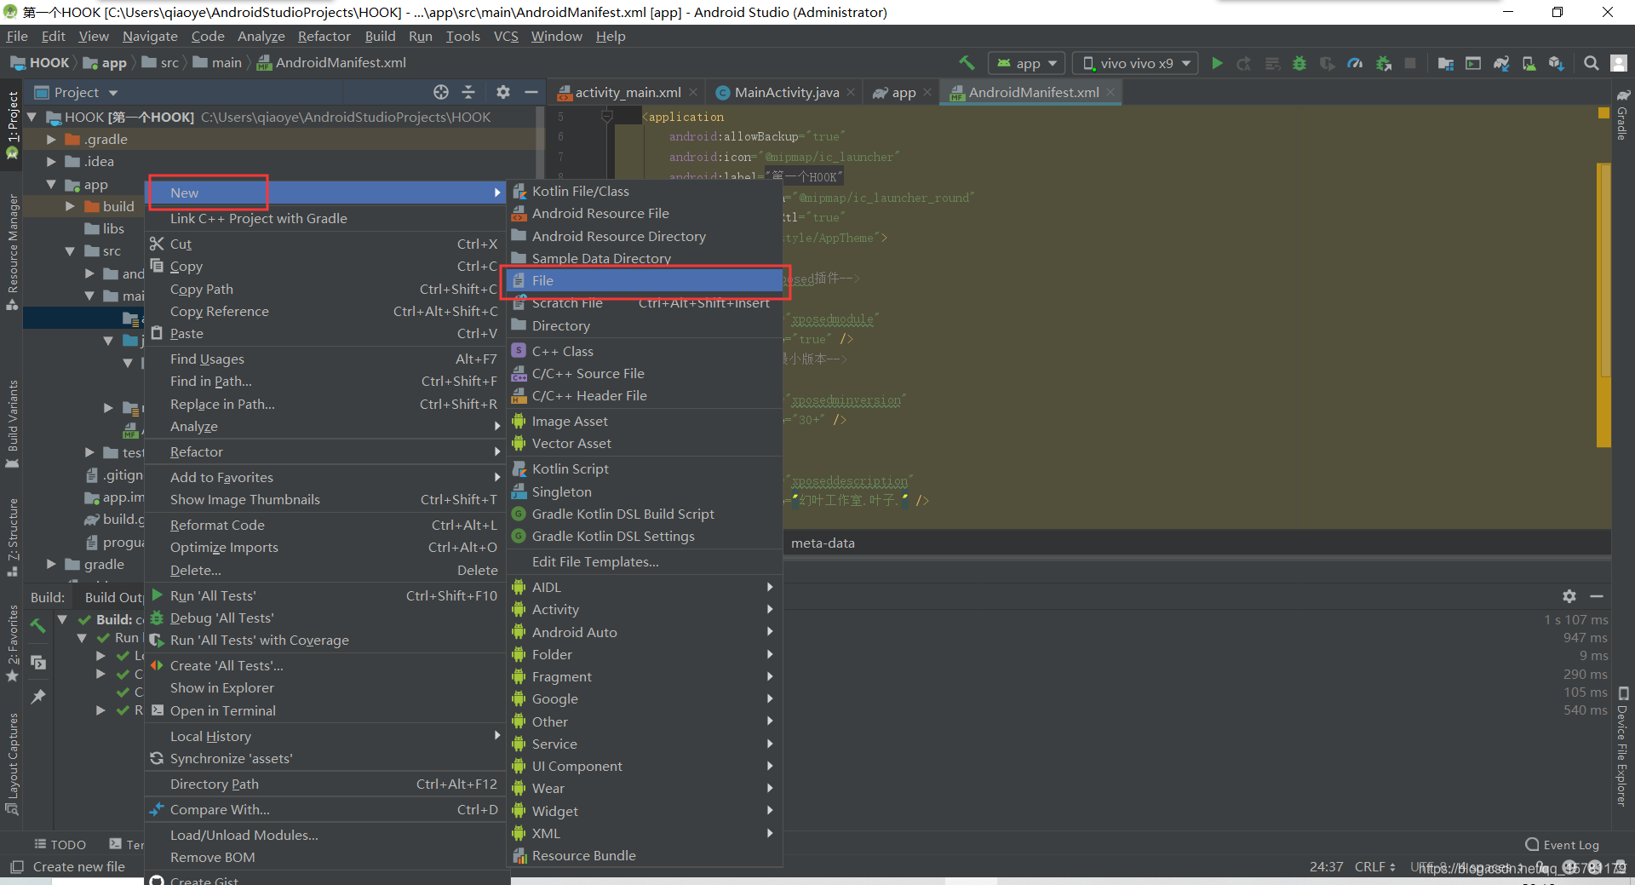Select Copy Path in context menu

(x=326, y=289)
